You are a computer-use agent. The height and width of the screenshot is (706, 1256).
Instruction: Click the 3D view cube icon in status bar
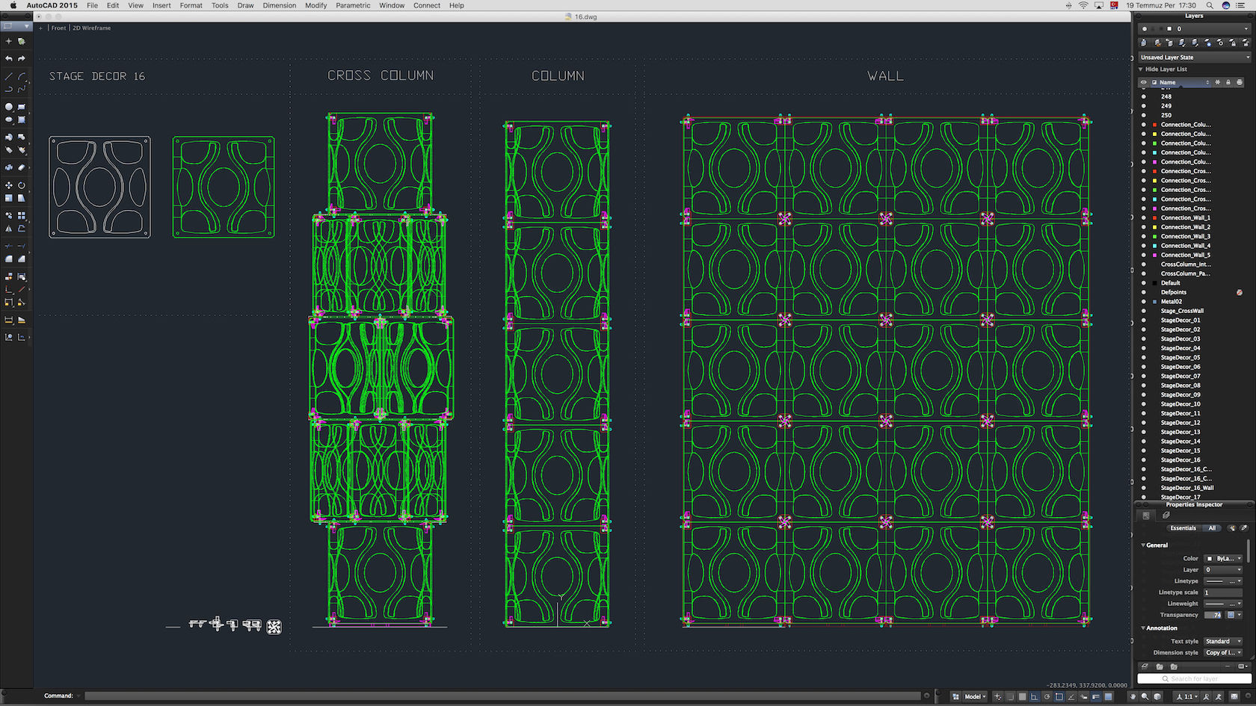click(1157, 696)
